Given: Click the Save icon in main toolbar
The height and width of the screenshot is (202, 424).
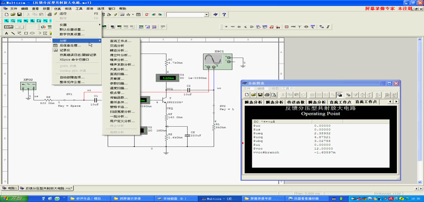Looking at the screenshot, I should click(x=19, y=14).
